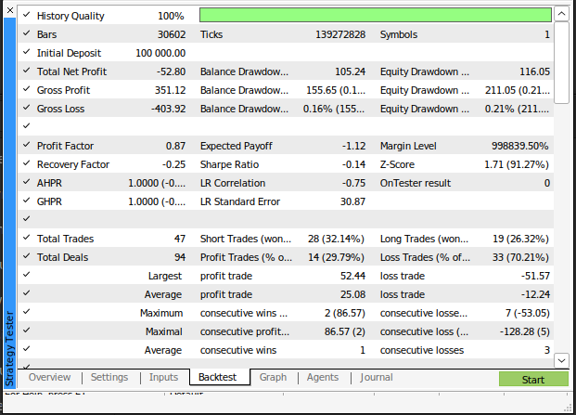Select the Z-Score value 1.71 (91.27%)

pos(517,164)
